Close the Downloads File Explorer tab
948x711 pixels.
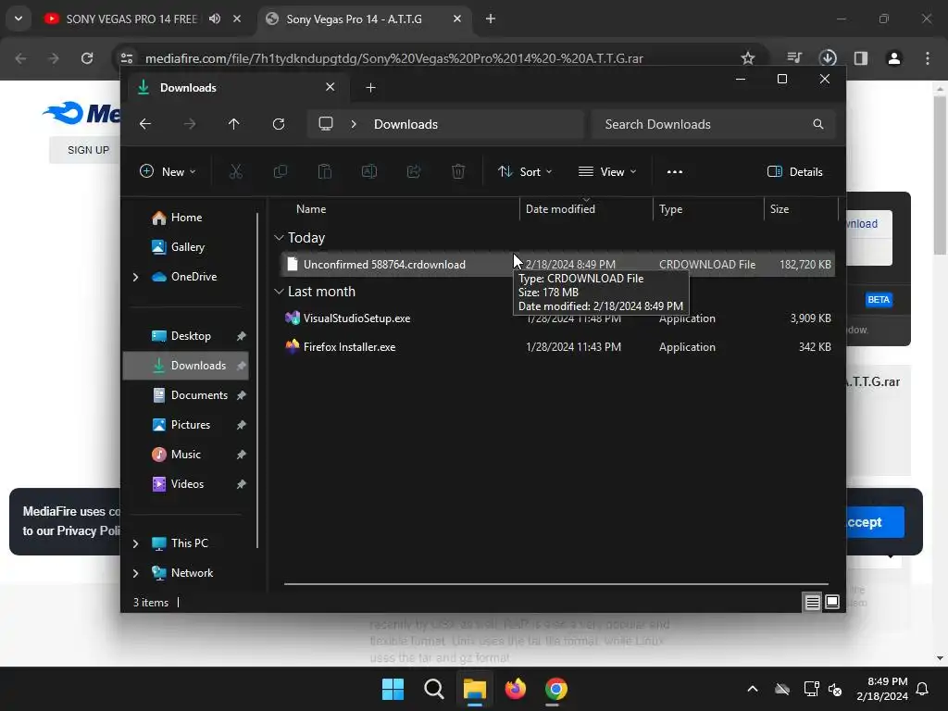coord(331,87)
